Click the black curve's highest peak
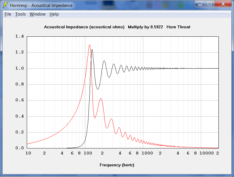Screen dimensions: 234x177 pyautogui.click(x=92, y=50)
